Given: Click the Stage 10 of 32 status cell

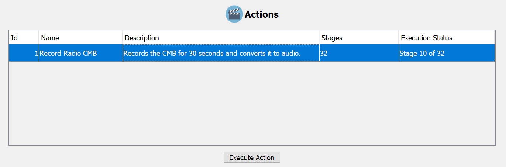Looking at the screenshot, I should tap(446, 53).
